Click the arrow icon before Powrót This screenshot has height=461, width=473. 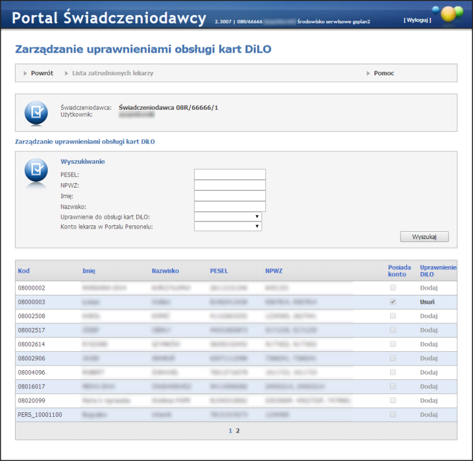click(25, 73)
